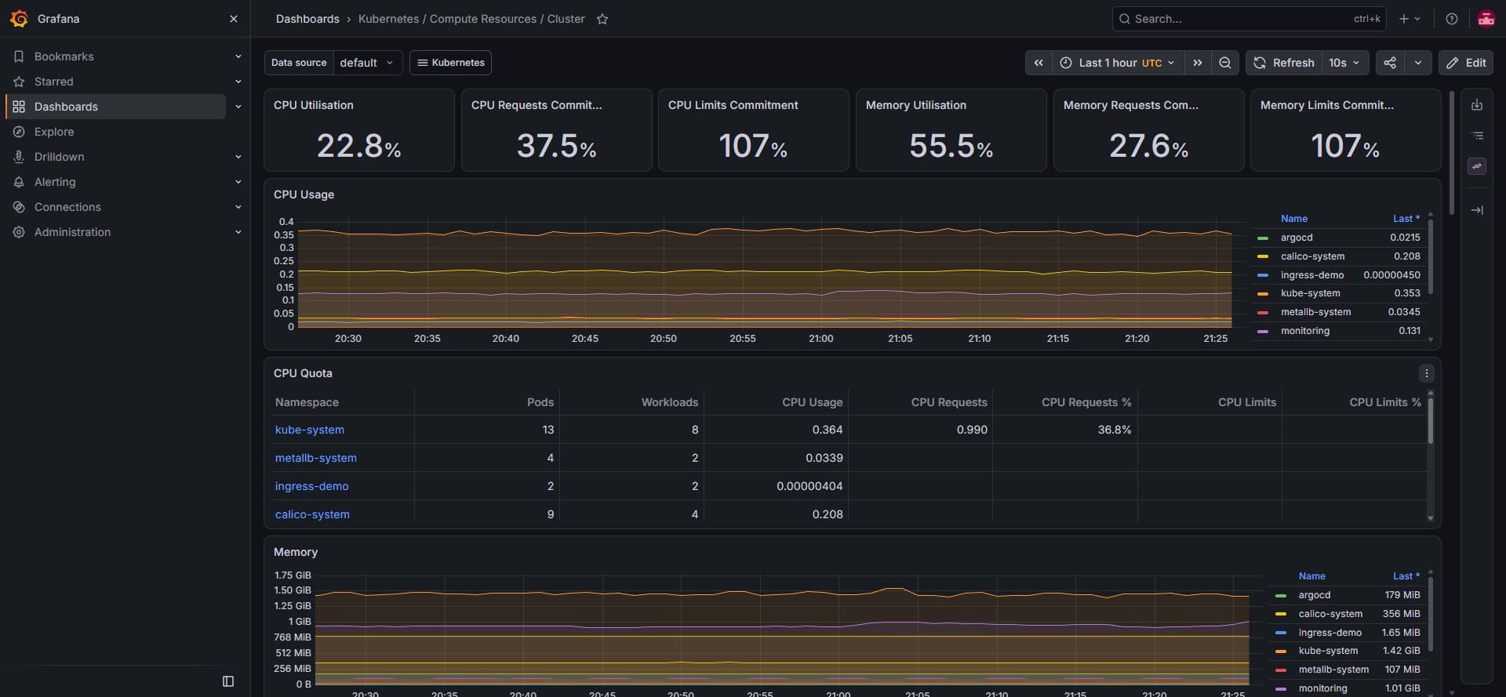Open the help question mark icon

1452,19
